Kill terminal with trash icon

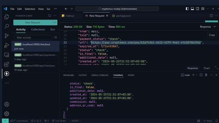[206, 75]
